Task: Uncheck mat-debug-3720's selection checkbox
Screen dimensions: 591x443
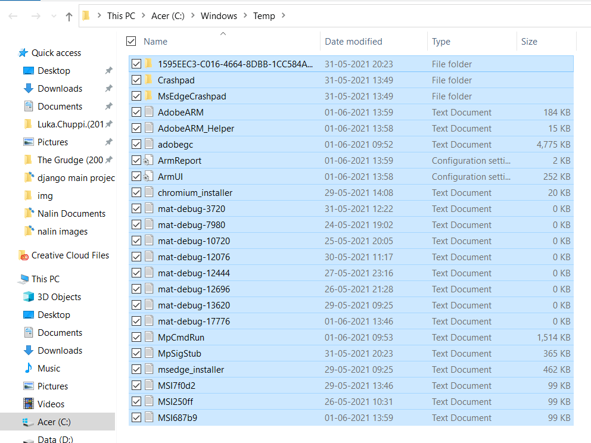Action: click(136, 208)
